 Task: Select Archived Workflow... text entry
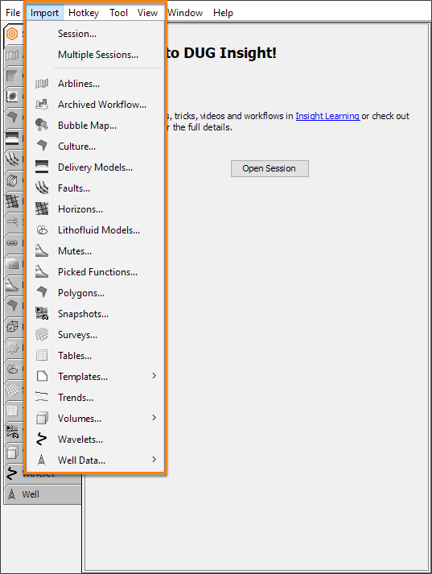click(x=102, y=105)
